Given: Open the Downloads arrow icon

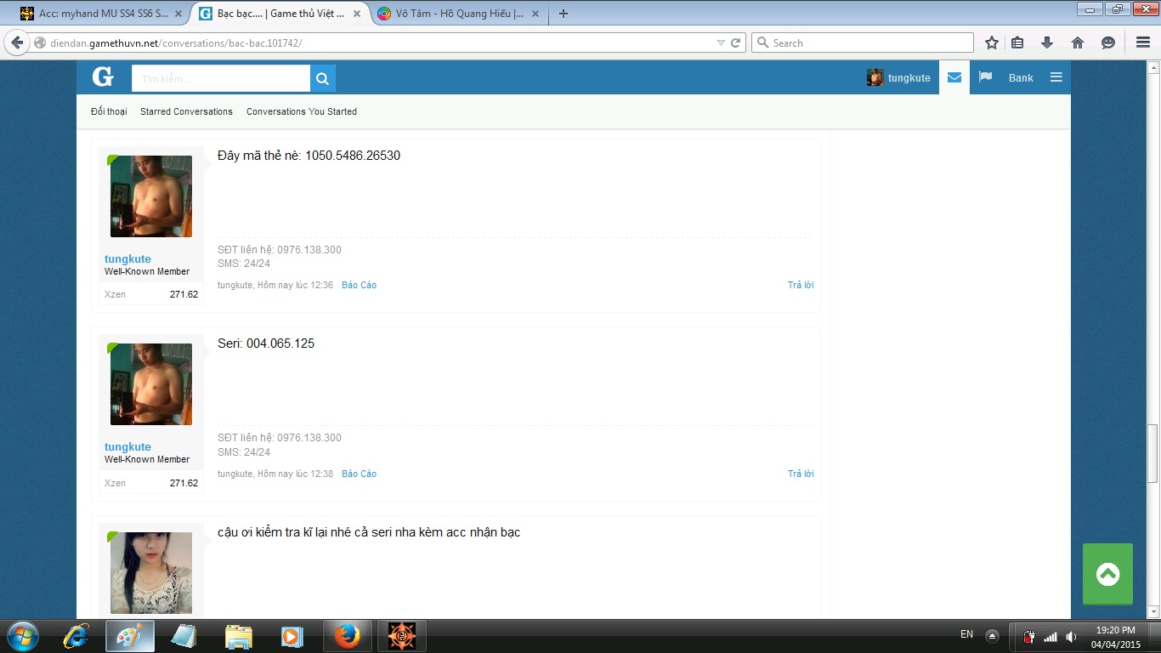Looking at the screenshot, I should [x=1047, y=43].
